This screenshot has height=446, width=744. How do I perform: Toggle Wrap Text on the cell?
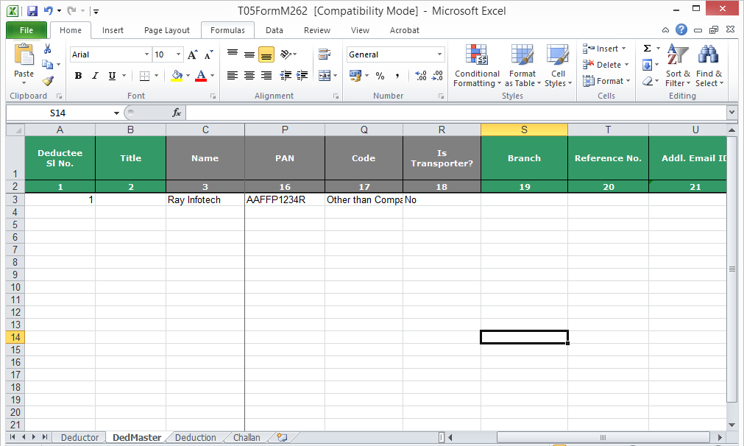pyautogui.click(x=324, y=54)
